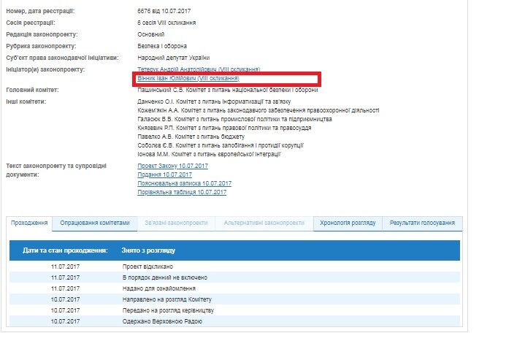517x341 pixels.
Task: Click Пашинський С.В. main committee entry
Action: click(x=228, y=90)
